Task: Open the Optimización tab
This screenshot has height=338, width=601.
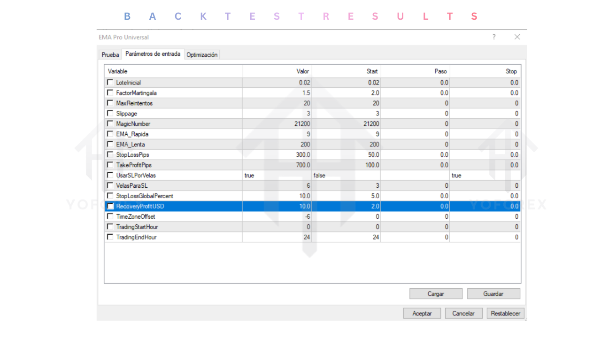Action: point(201,54)
